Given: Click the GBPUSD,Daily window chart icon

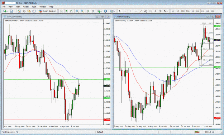Looking at the screenshot, I should [115, 17].
